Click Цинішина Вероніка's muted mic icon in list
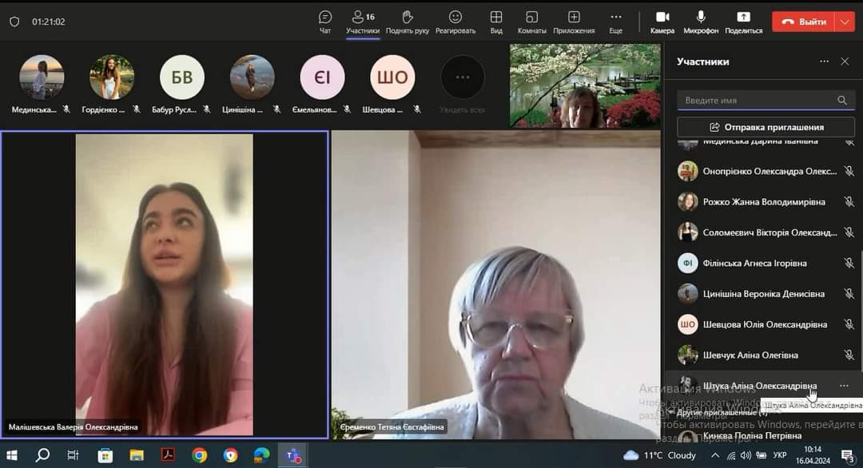Viewport: 863px width, 468px height. pos(849,294)
